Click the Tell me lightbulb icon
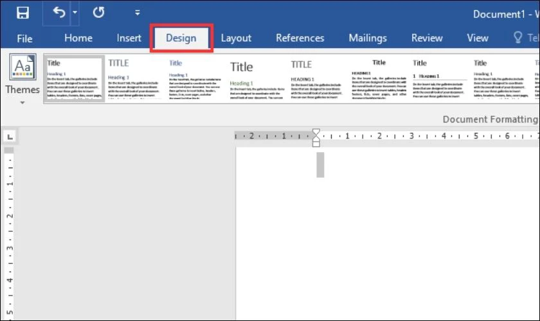Viewport: 540px width, 321px height. coord(517,37)
